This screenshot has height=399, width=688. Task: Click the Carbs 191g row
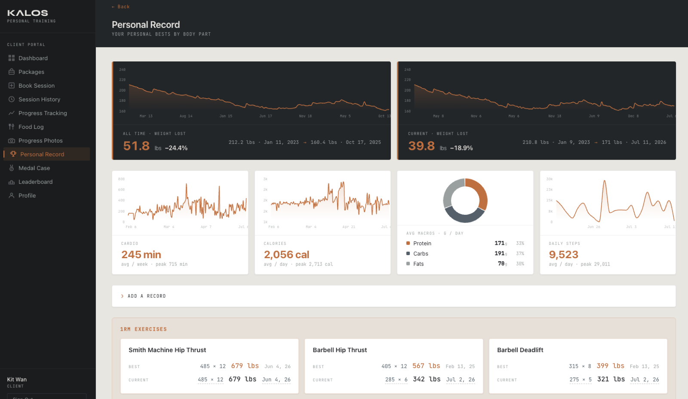(465, 253)
